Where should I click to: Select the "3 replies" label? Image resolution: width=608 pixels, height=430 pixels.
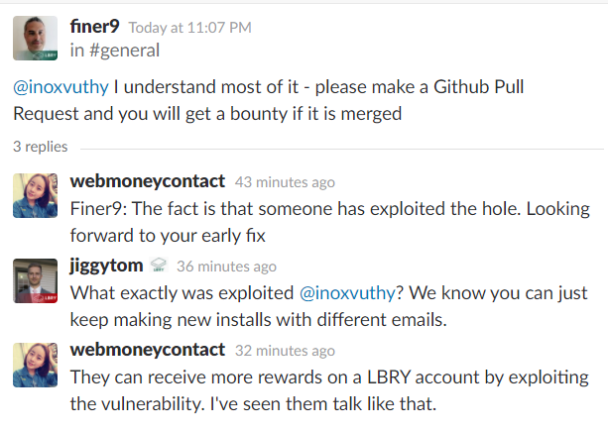pos(40,147)
